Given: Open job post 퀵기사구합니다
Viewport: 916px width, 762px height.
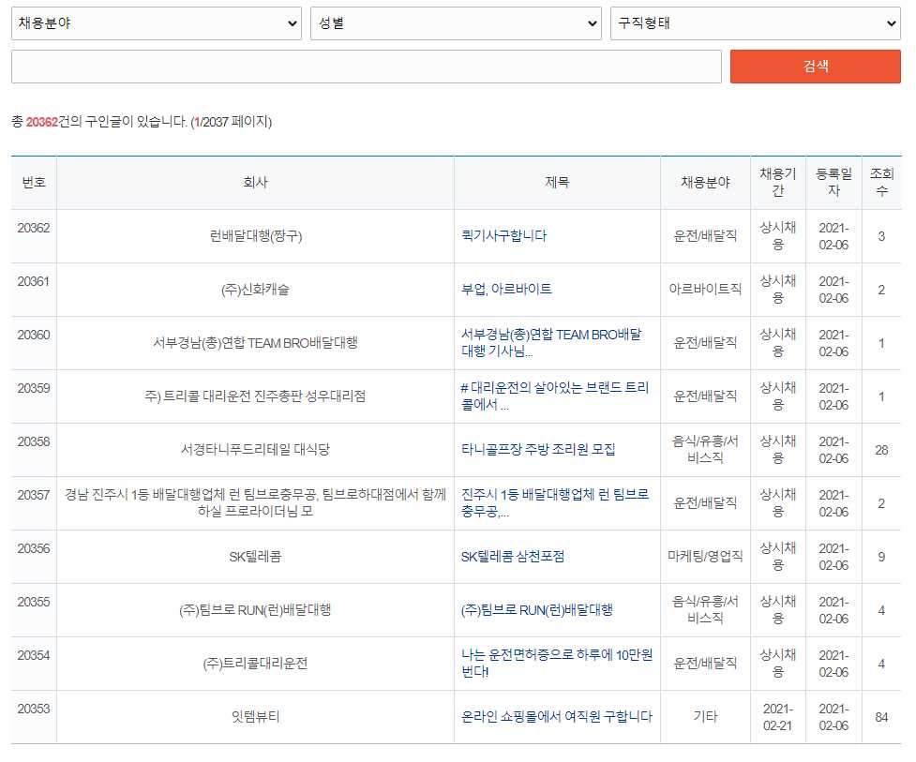Looking at the screenshot, I should [503, 236].
